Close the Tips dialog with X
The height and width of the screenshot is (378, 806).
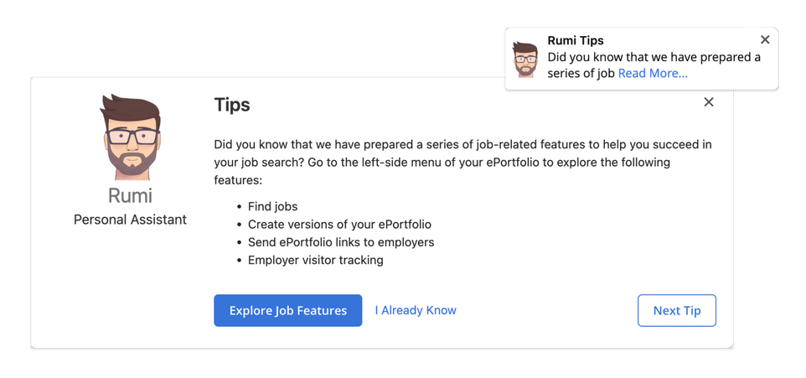pos(709,102)
